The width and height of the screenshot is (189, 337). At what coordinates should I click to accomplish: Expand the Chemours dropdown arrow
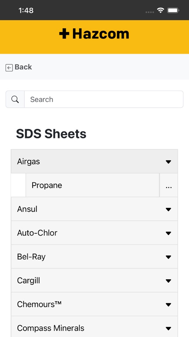pos(168,305)
